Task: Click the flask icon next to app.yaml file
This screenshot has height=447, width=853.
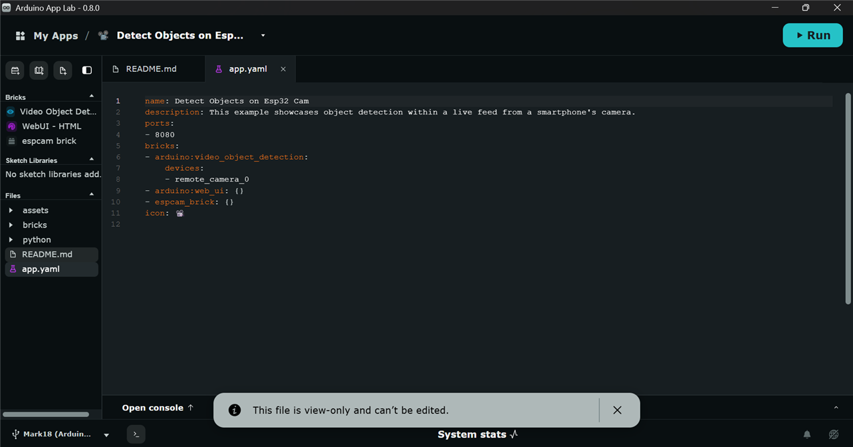Action: pyautogui.click(x=13, y=269)
